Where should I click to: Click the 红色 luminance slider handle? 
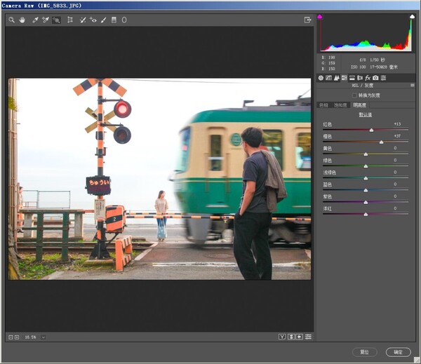371,130
